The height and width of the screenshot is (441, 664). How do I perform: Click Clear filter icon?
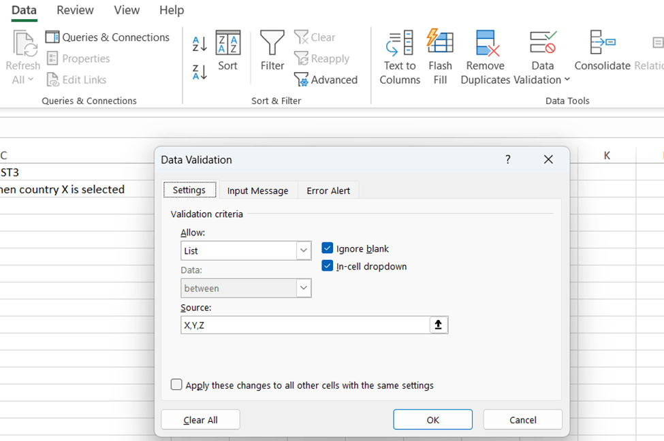coord(301,37)
